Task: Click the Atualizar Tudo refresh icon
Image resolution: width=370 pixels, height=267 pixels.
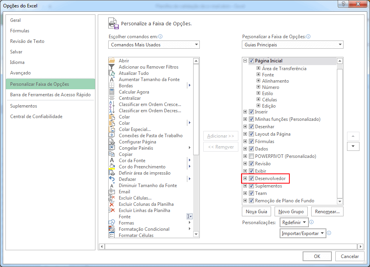Action: pos(112,73)
